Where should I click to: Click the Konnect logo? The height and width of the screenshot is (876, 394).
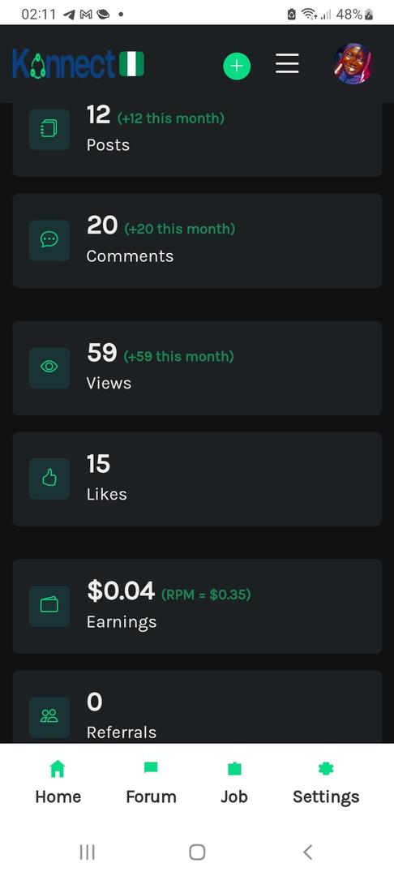click(x=78, y=64)
